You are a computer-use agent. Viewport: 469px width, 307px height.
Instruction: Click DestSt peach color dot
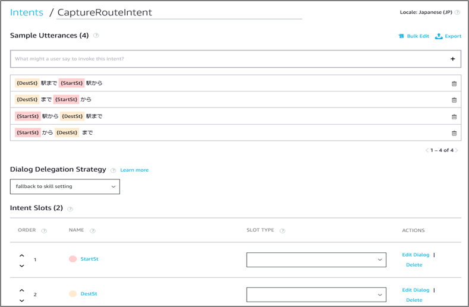coord(73,294)
